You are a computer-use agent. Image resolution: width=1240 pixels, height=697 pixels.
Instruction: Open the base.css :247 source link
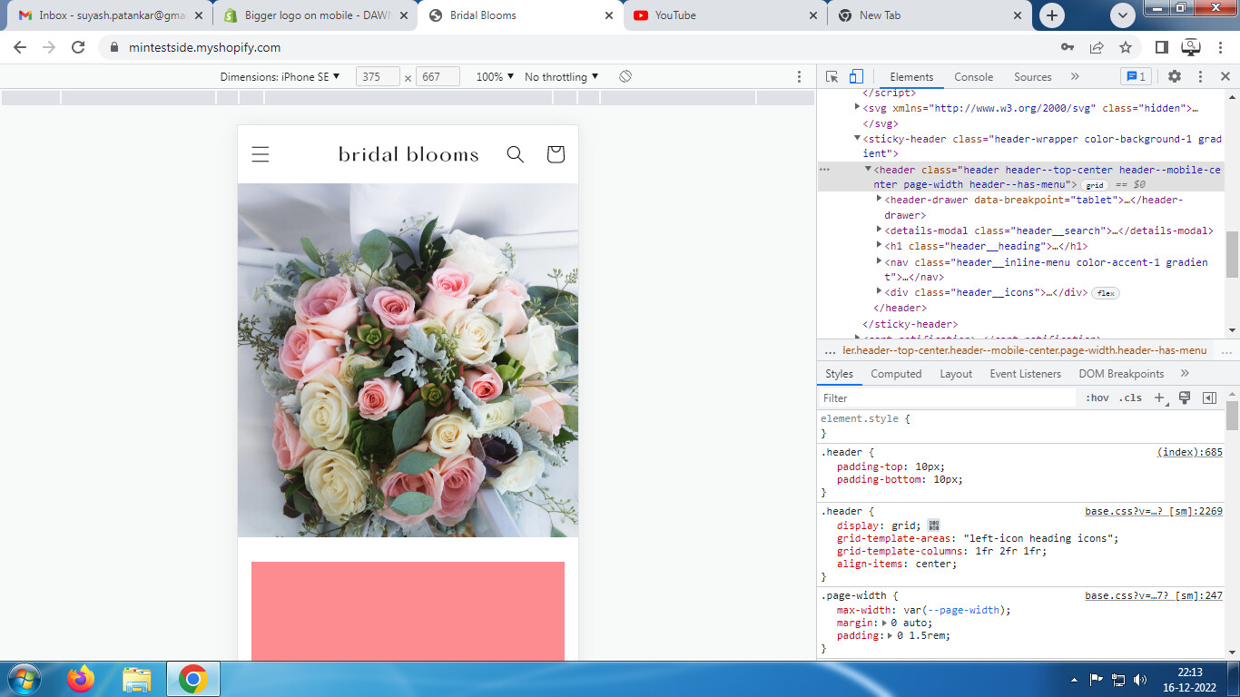point(1154,595)
